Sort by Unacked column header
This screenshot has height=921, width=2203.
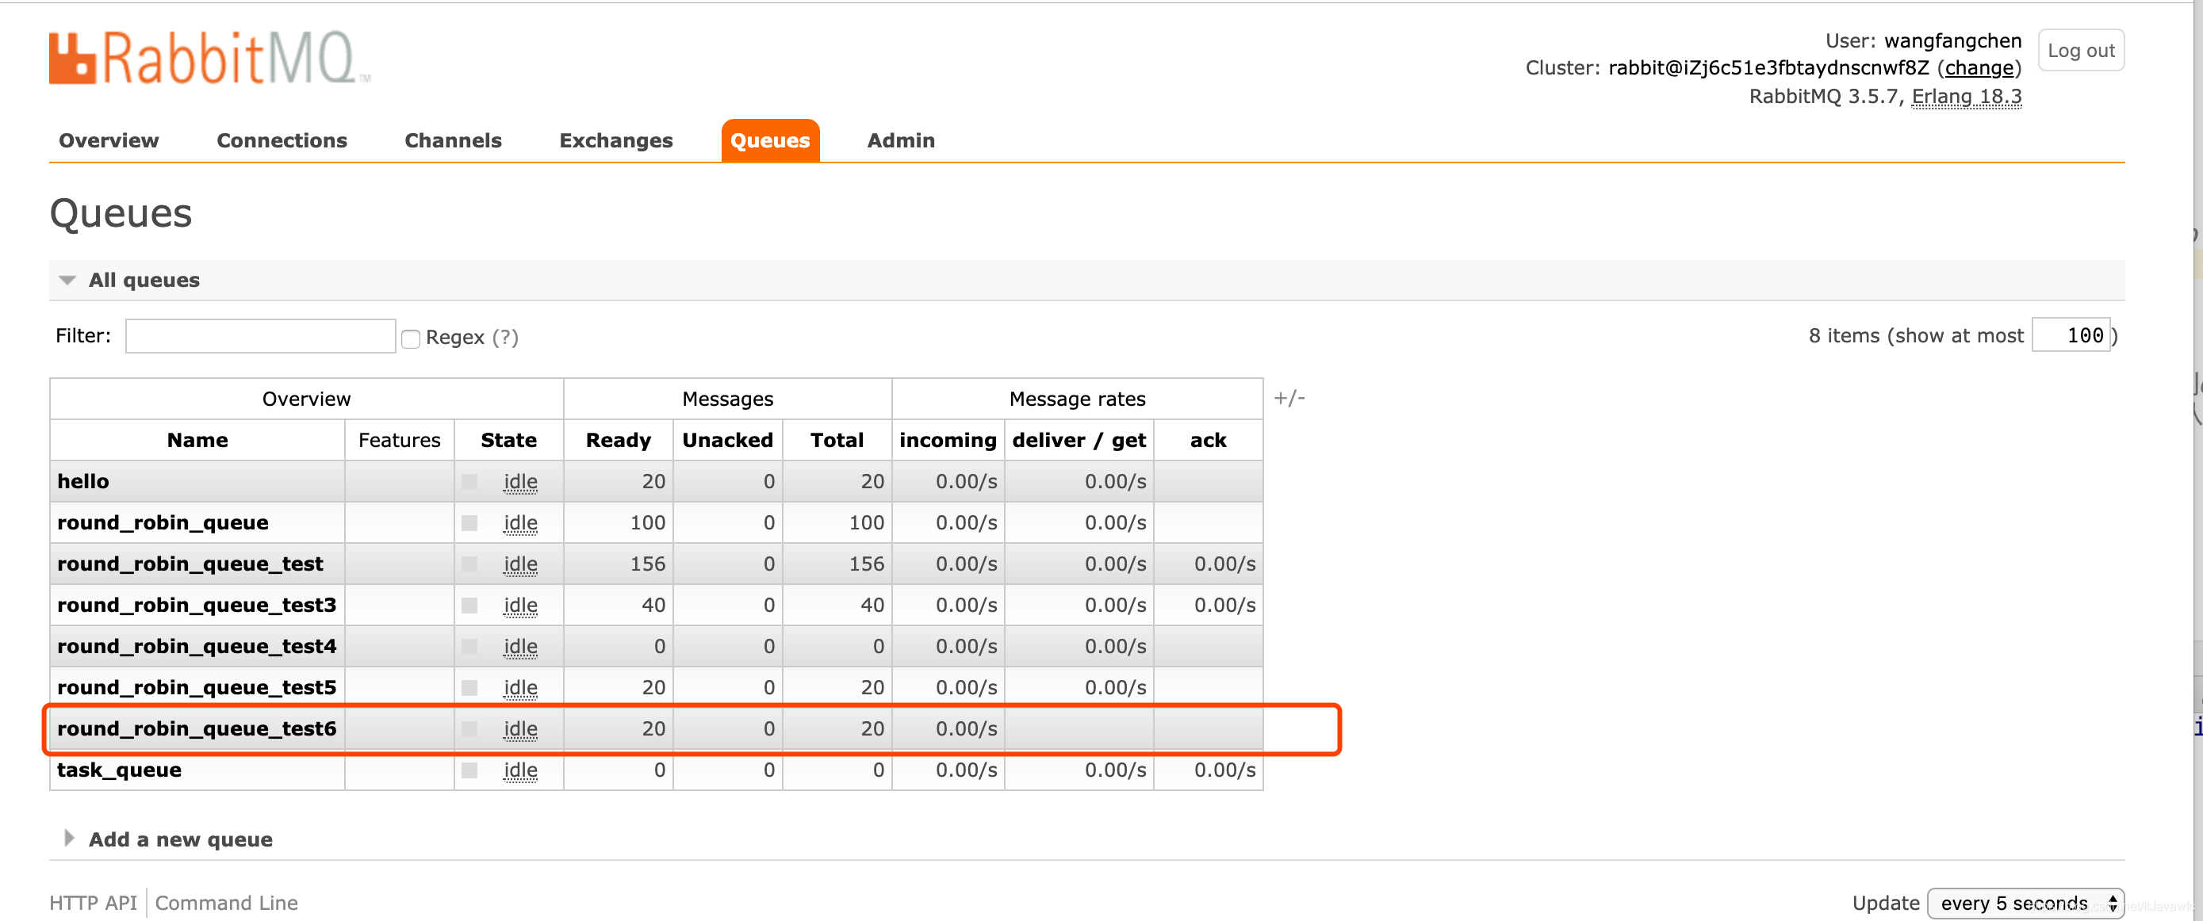(x=727, y=440)
